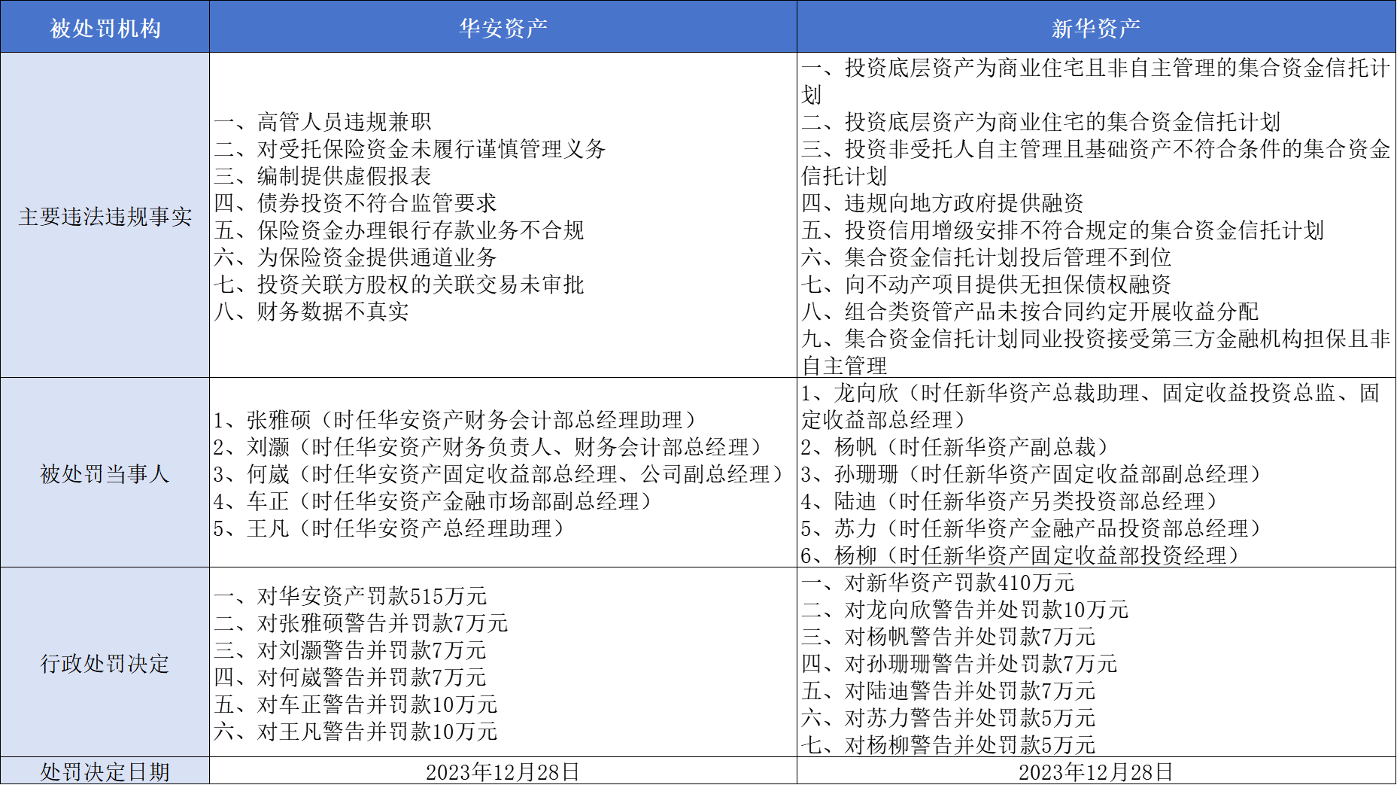Click the 处罚决定日期 row label
1397x785 pixels.
105,771
